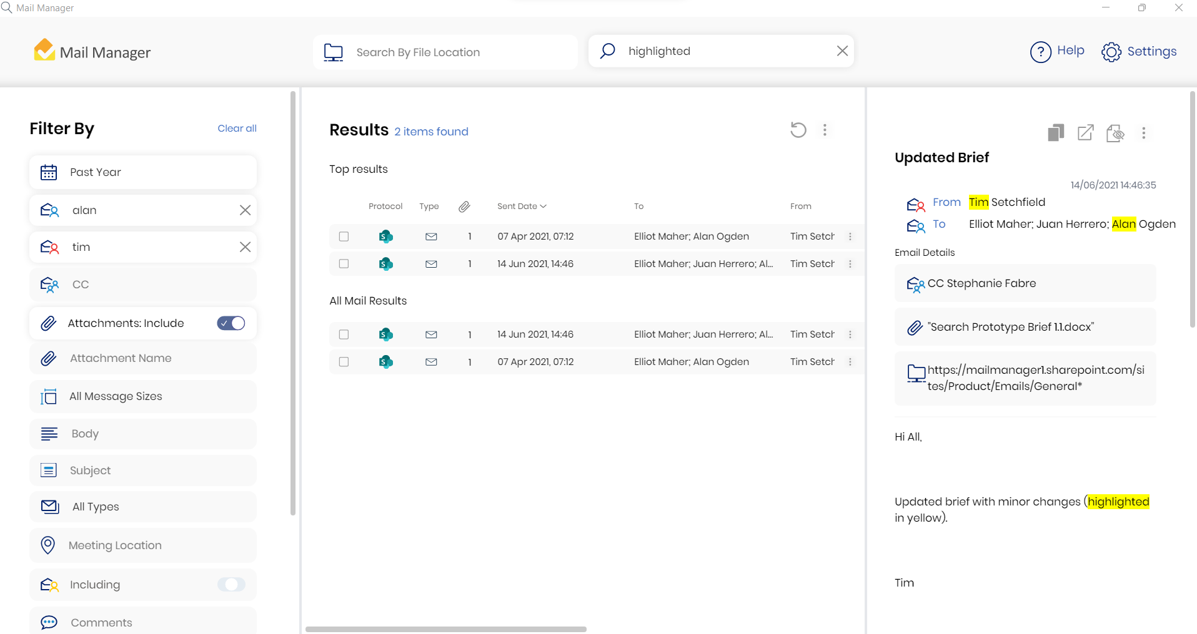Screen dimensions: 1197x634
Task: Open the Past Year date filter
Action: point(143,172)
